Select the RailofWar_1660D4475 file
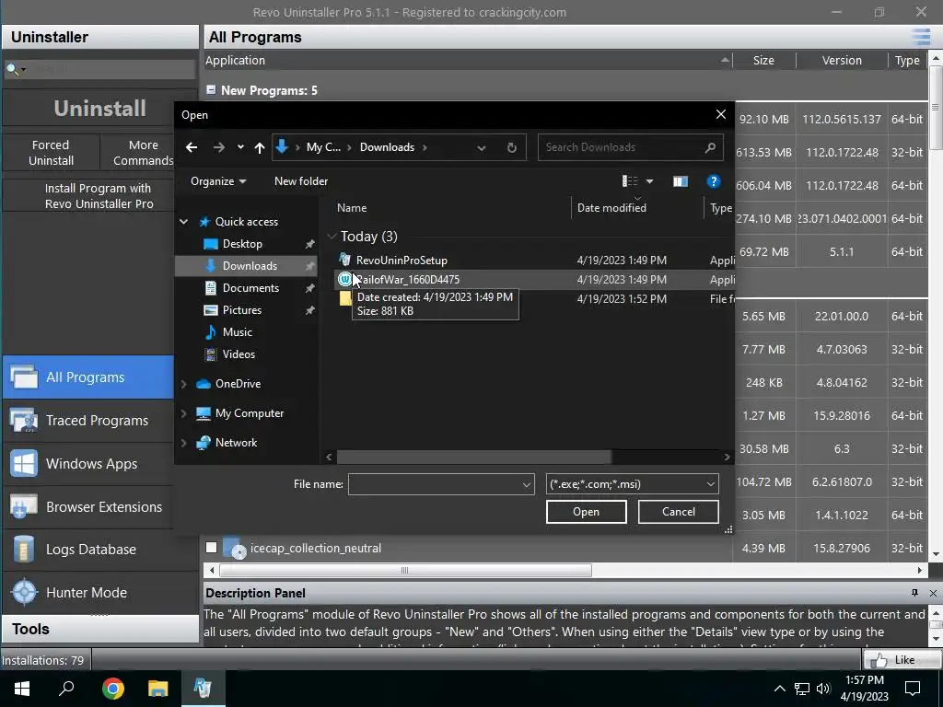 pos(407,280)
